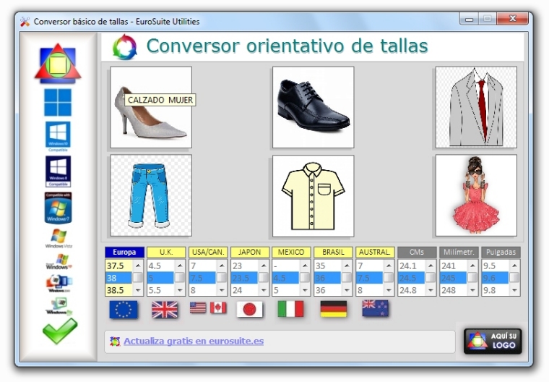Click the Europa column header

coord(124,252)
